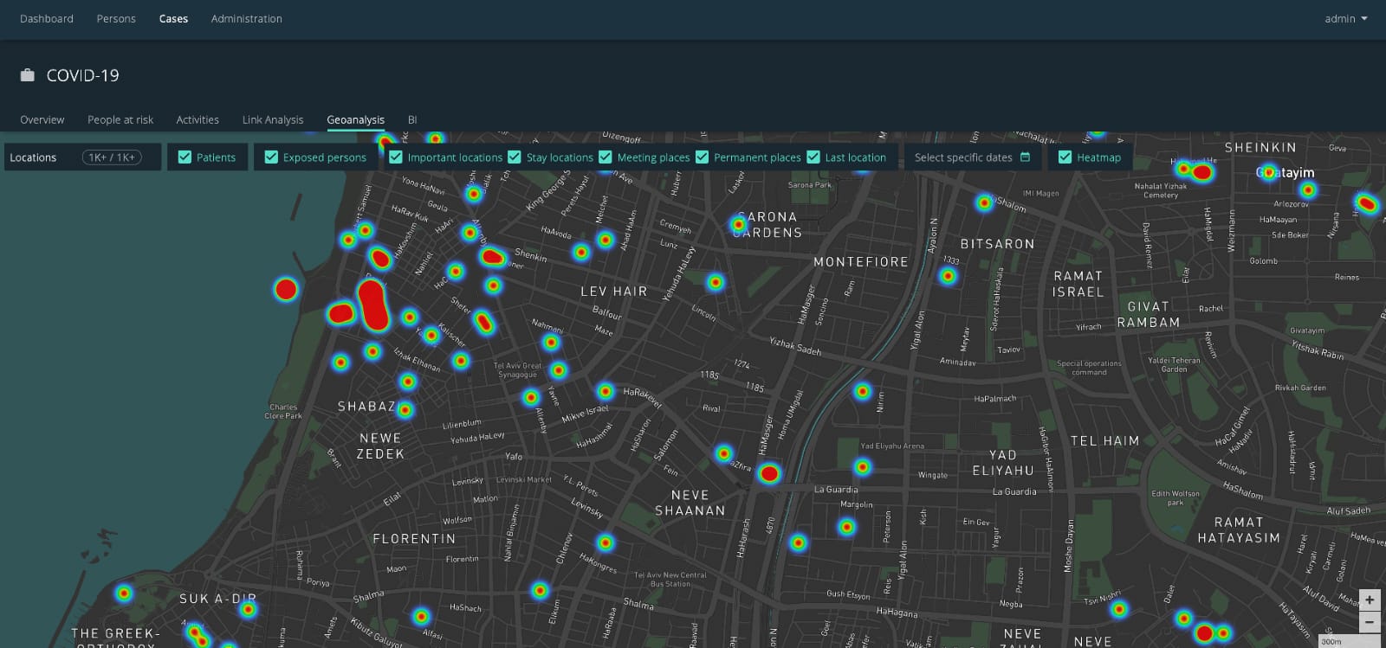Uncheck the Meeting places checkbox
The width and height of the screenshot is (1386, 648).
pos(606,157)
